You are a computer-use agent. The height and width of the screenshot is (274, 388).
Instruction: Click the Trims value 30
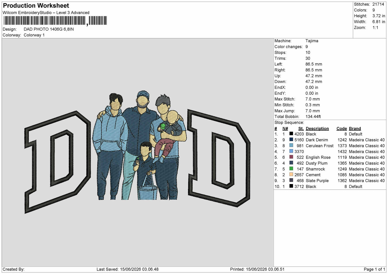[x=308, y=59]
